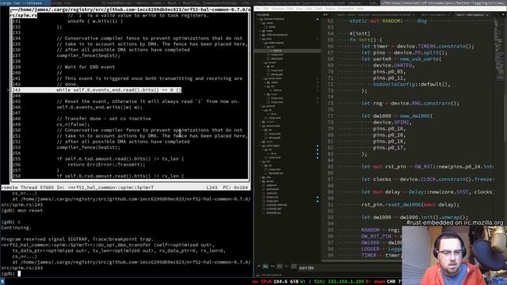507x285 pixels.
Task: Open the editor tab list dropdown arrow
Action: click(503, 14)
